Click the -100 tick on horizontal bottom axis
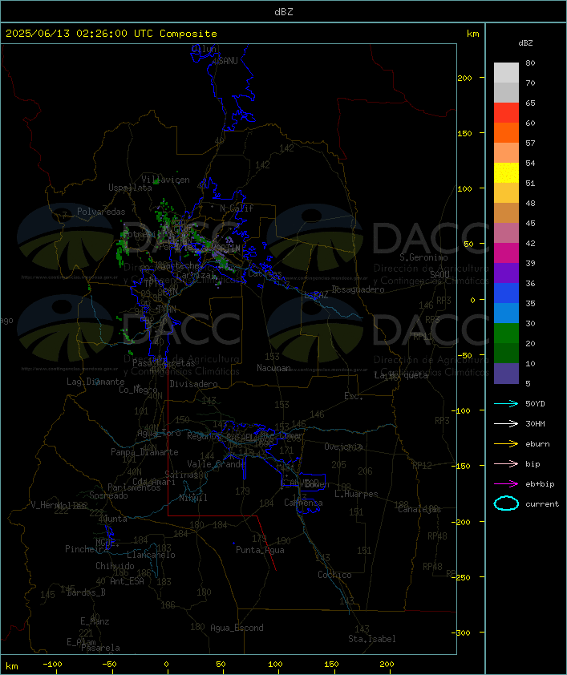The width and height of the screenshot is (567, 675). (52, 665)
